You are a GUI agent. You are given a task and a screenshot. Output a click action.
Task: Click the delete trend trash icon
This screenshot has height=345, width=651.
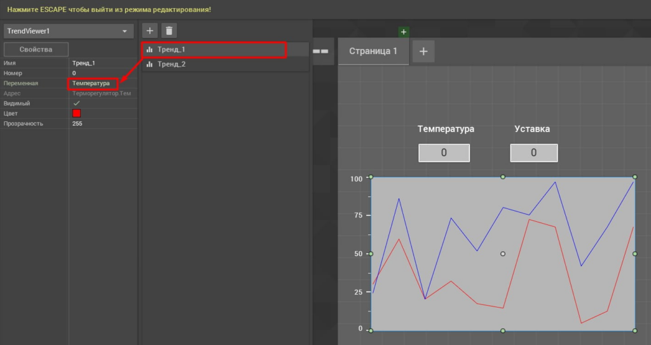point(168,30)
